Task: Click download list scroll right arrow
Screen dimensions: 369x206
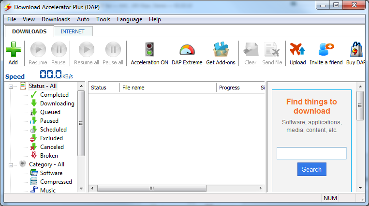Action: point(260,188)
